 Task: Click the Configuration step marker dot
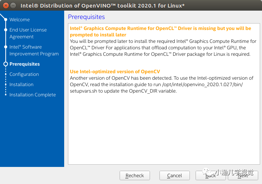[x=6, y=74]
